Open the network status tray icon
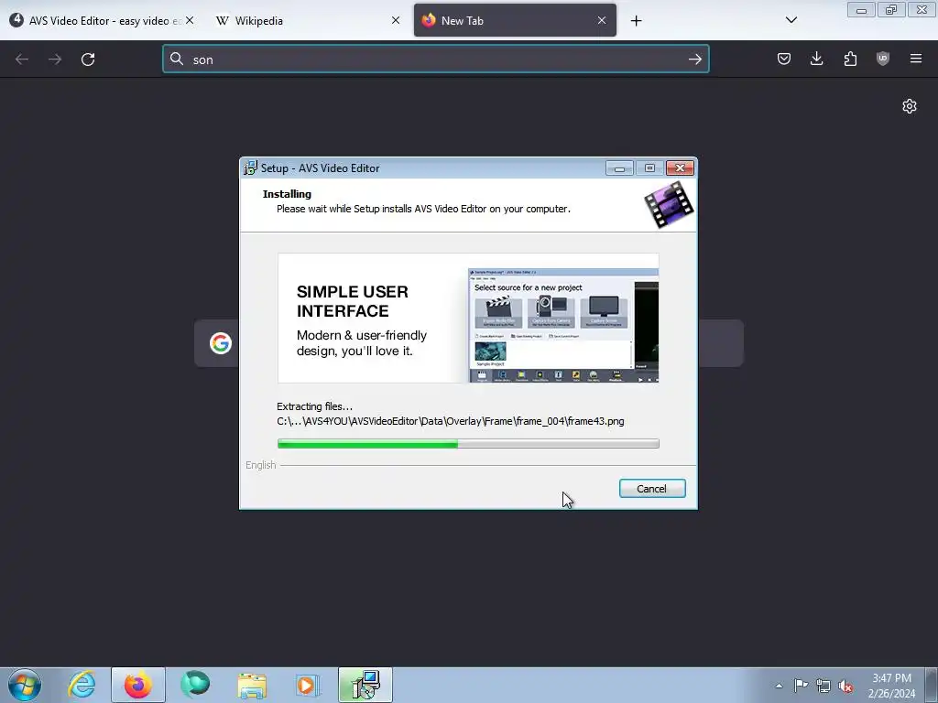 (x=823, y=686)
